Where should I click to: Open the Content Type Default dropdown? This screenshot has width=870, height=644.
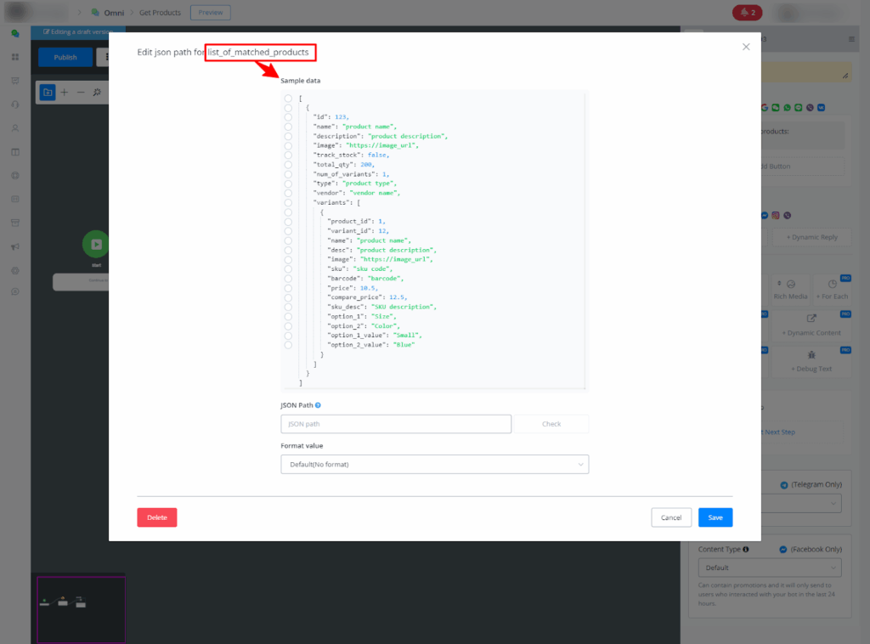(770, 568)
